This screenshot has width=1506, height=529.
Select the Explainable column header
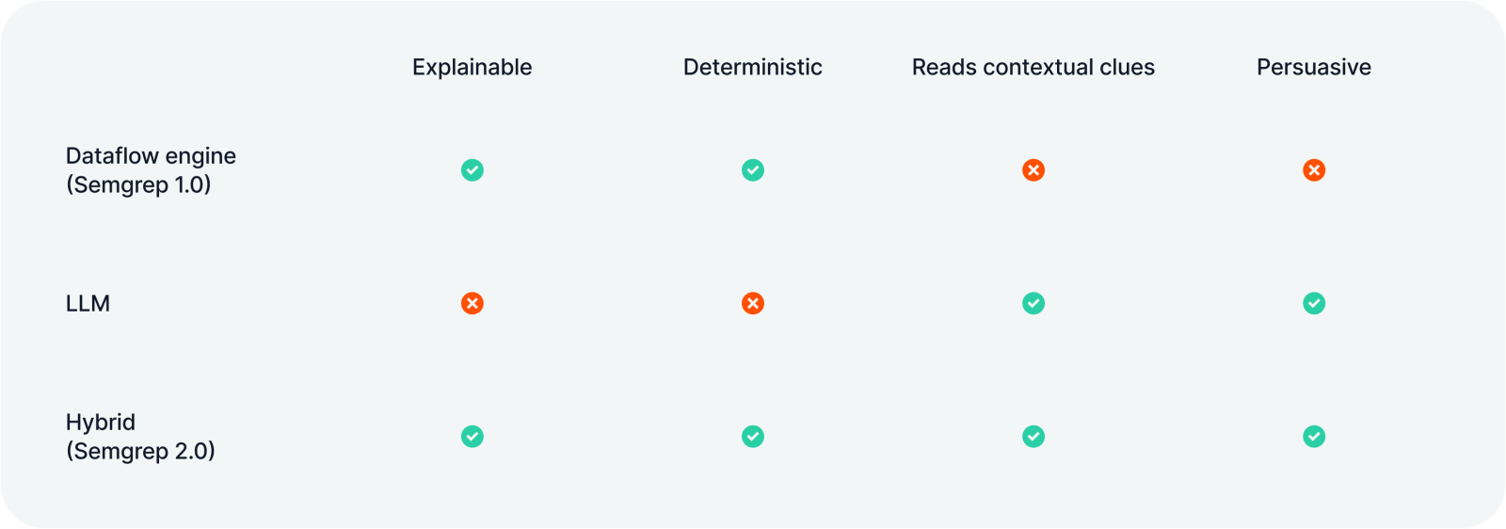tap(473, 68)
